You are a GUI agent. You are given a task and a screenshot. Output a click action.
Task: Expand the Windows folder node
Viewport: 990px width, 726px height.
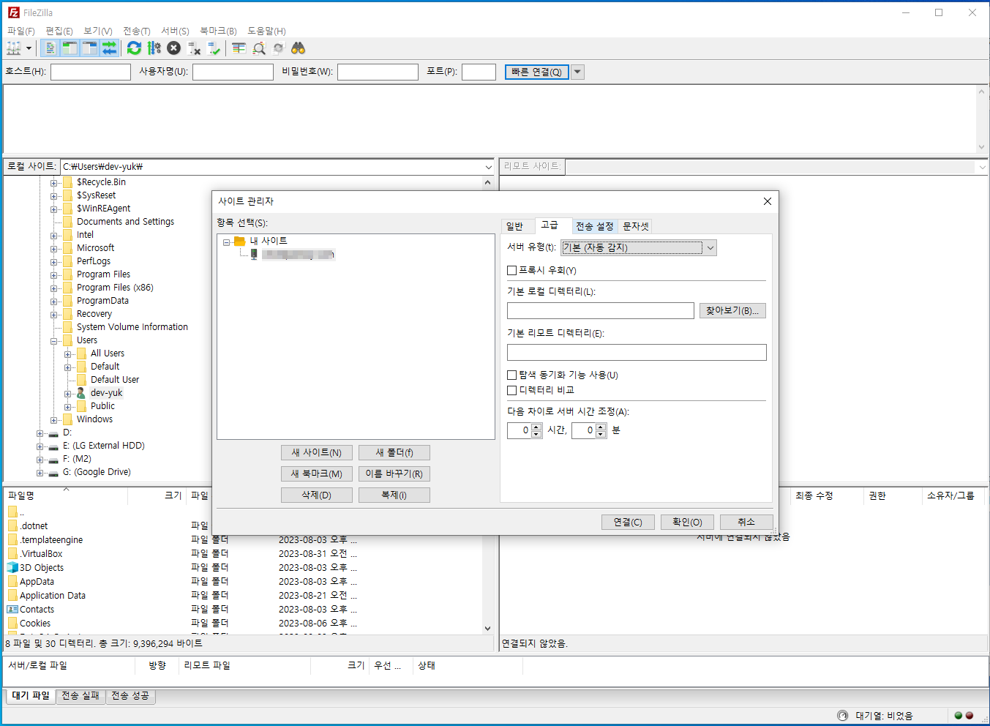[54, 420]
